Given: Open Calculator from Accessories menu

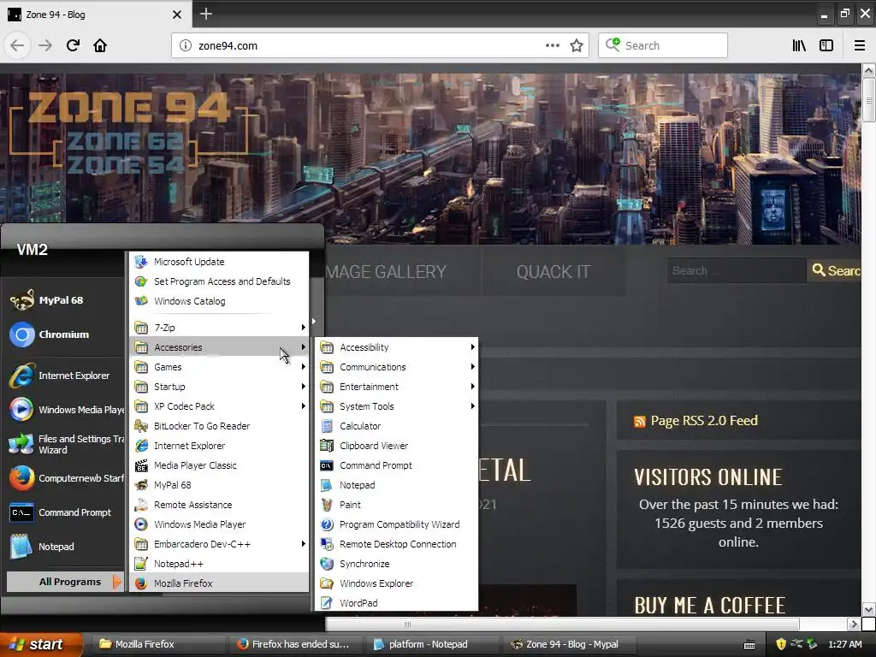Looking at the screenshot, I should 396,426.
